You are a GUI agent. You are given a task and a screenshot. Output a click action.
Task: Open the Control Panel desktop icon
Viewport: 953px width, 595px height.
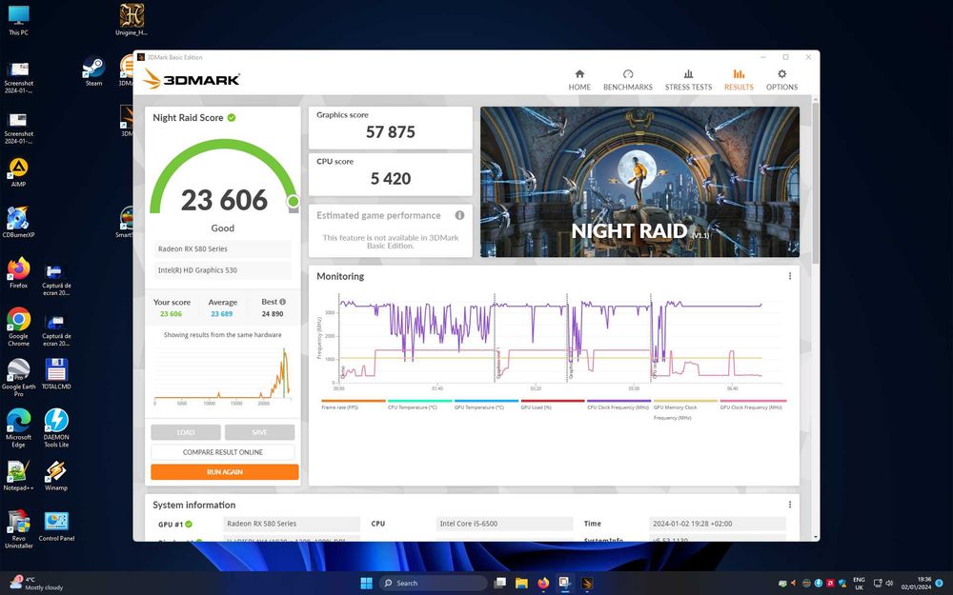pos(56,526)
